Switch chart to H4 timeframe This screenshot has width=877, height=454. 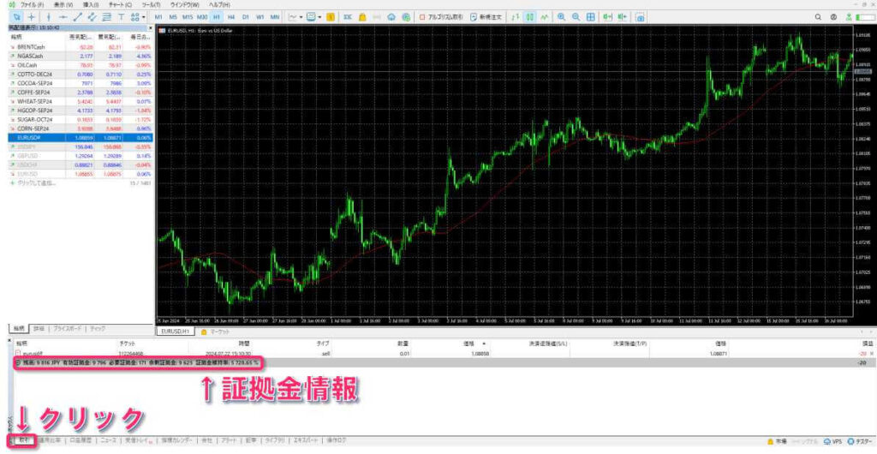[x=231, y=17]
